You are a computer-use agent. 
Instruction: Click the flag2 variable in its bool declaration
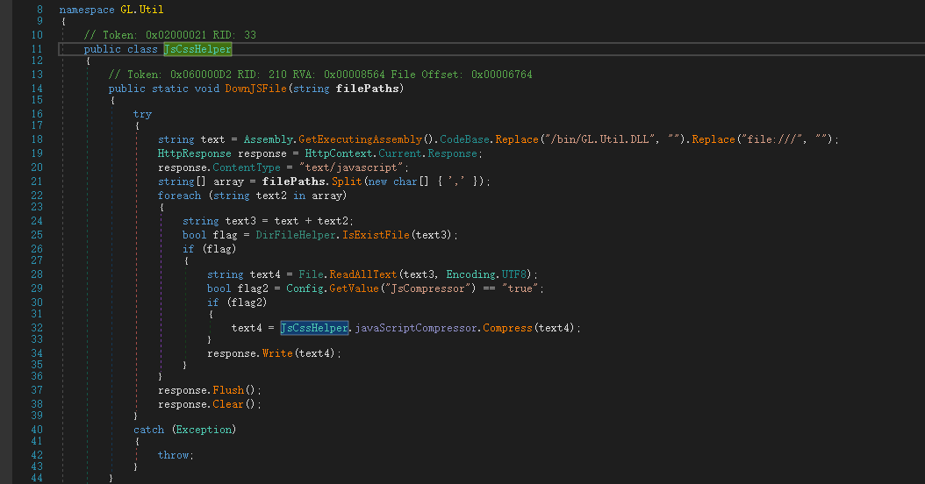253,288
